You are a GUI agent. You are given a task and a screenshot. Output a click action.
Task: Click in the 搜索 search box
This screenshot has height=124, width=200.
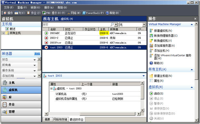(77, 24)
